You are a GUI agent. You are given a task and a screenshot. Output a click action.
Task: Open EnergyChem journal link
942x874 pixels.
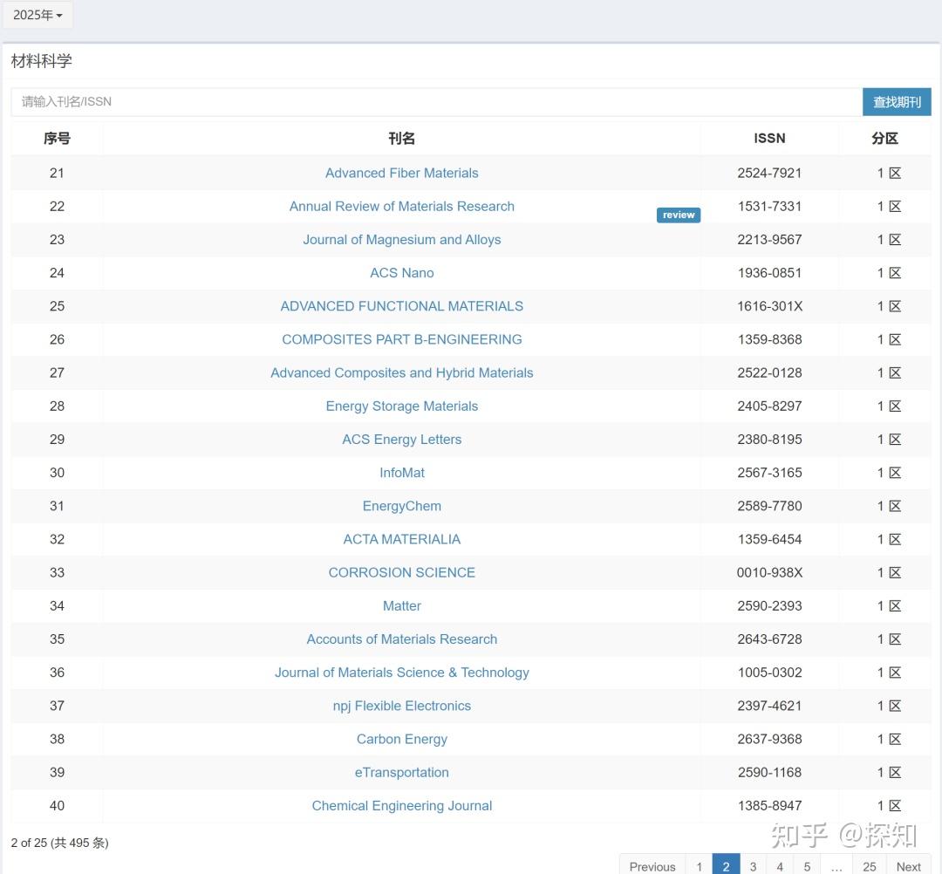402,506
